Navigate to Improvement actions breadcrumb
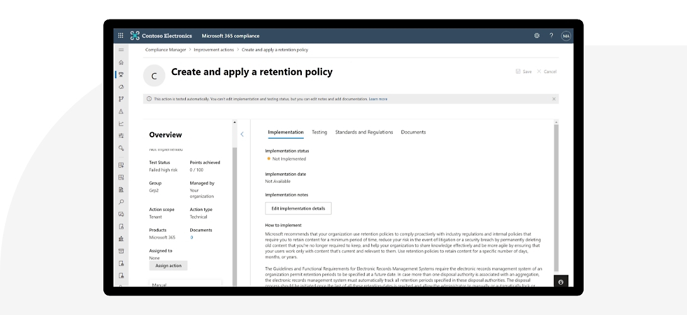The image size is (687, 315). [x=214, y=49]
